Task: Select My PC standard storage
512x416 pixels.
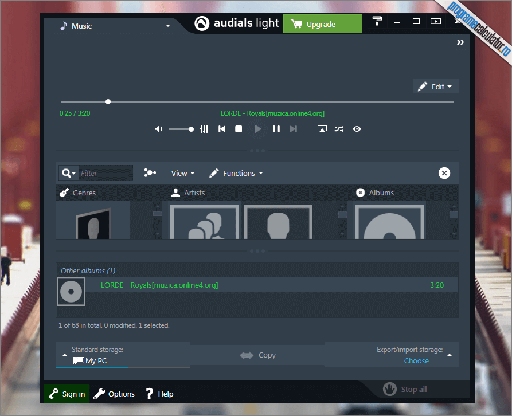Action: 90,360
